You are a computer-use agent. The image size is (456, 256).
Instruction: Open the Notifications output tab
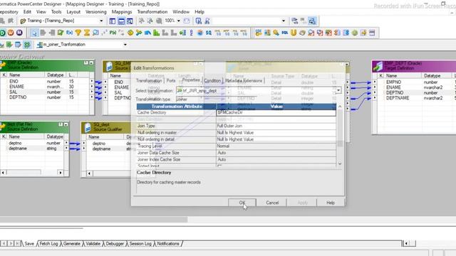pyautogui.click(x=168, y=244)
